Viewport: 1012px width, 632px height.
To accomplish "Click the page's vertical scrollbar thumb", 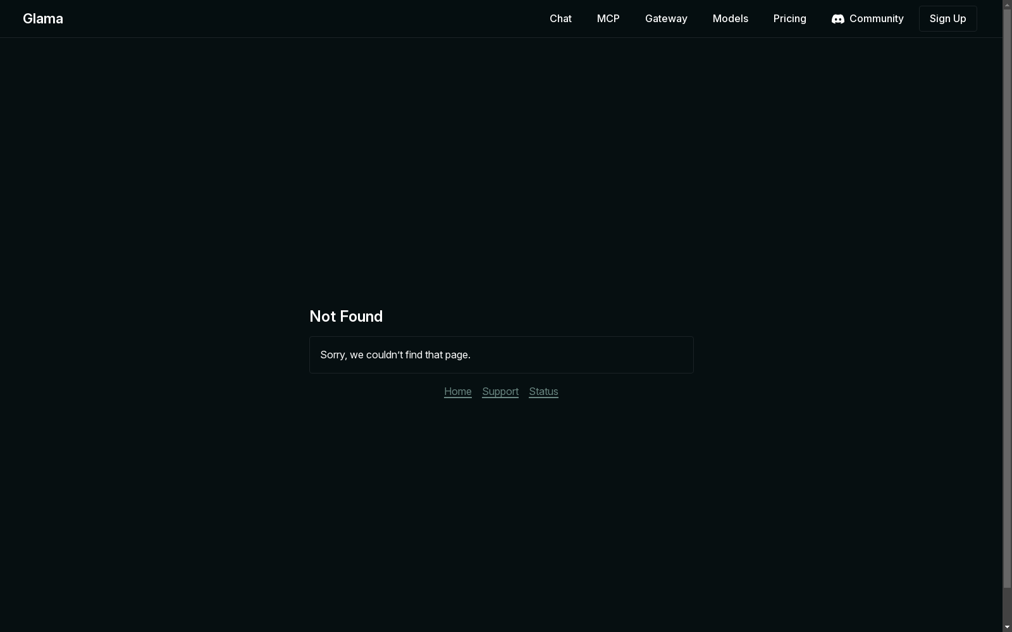I will (1007, 297).
